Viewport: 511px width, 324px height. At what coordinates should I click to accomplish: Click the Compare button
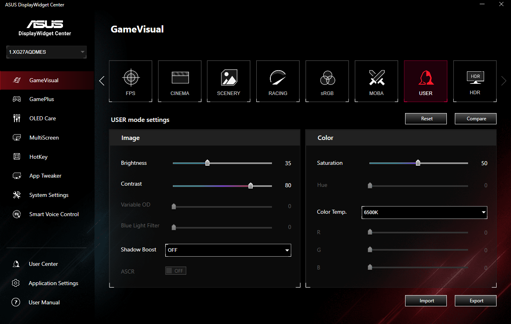pos(476,119)
